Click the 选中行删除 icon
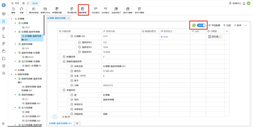Image resolution: width=253 pixels, height=127 pixels. click(139, 9)
